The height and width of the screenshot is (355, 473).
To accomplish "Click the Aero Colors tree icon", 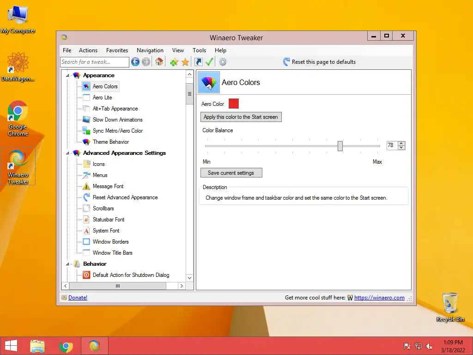I will [x=86, y=86].
